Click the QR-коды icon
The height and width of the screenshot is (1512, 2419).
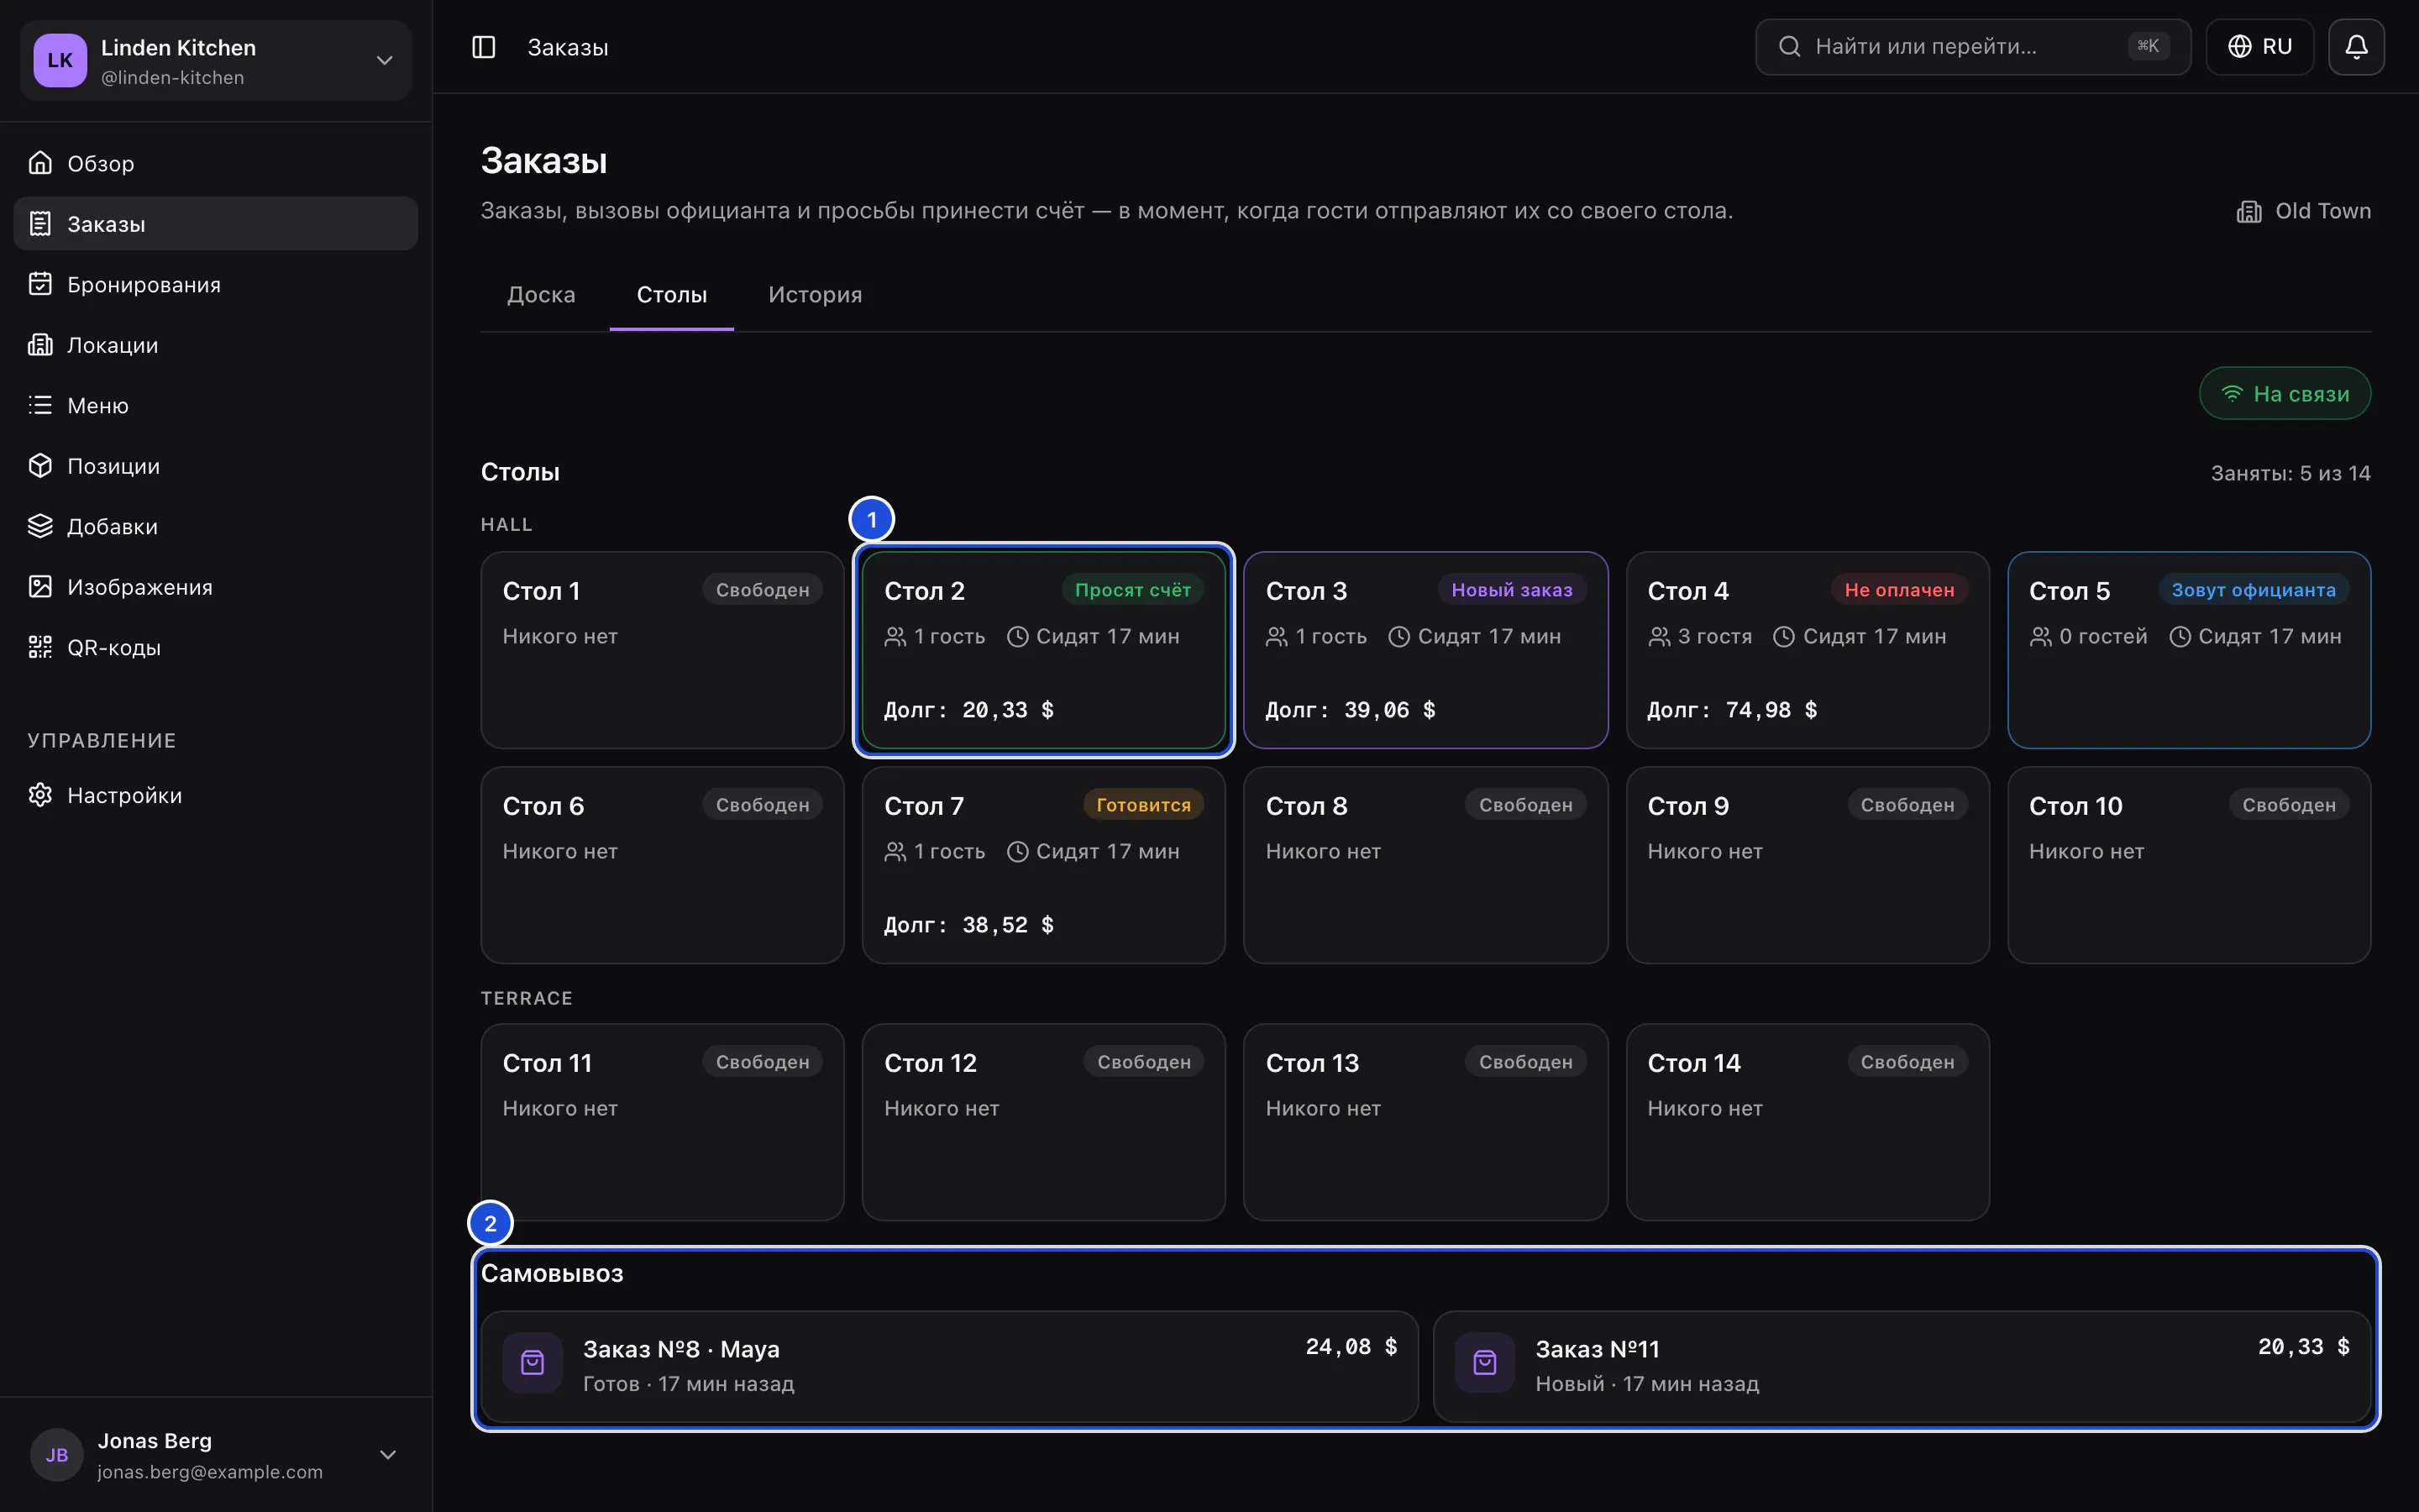(40, 647)
